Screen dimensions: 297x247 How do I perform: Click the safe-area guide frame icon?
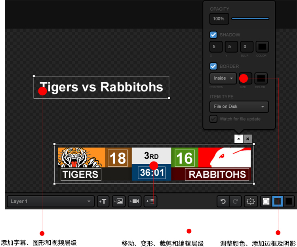(x=251, y=201)
